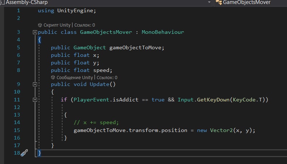Click the 'Скрипт Unity' code lens link
287x164 pixels.
tap(57, 25)
